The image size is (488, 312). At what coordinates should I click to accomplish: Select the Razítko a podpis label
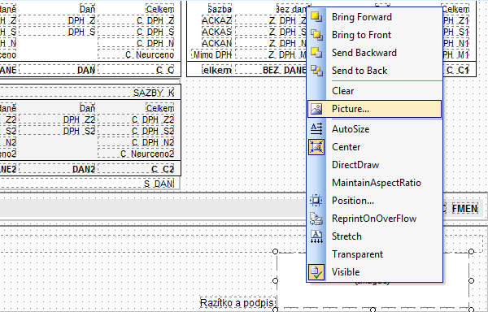pos(237,302)
